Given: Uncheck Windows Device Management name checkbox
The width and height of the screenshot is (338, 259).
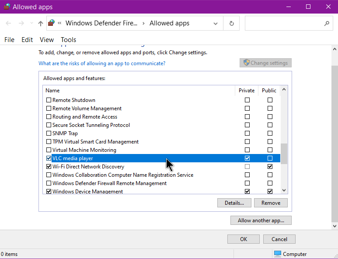Looking at the screenshot, I should (x=49, y=191).
